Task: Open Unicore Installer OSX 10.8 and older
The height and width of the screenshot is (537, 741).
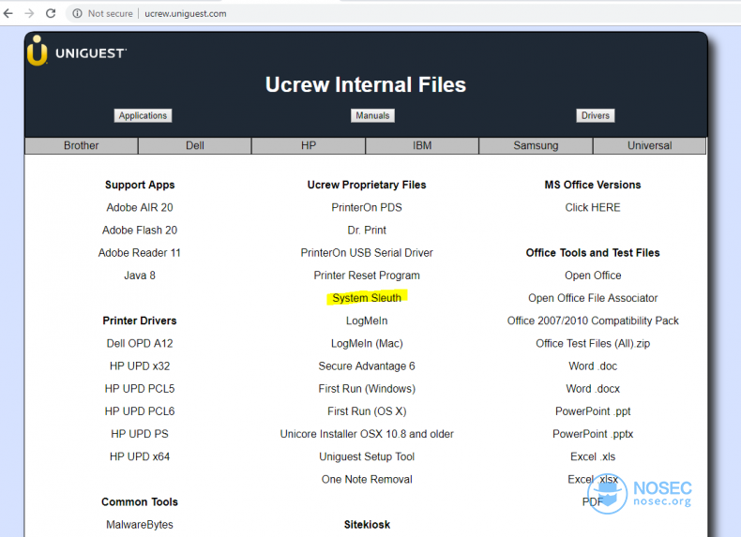Action: pyautogui.click(x=367, y=434)
